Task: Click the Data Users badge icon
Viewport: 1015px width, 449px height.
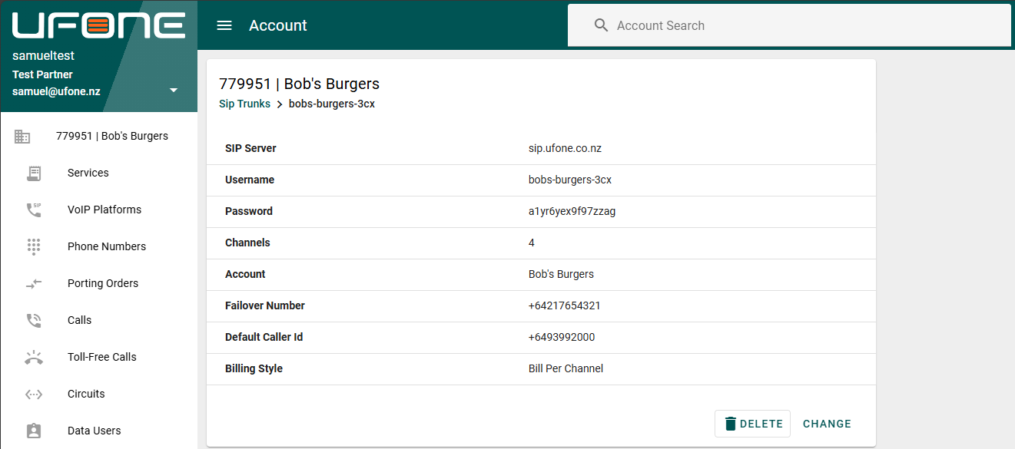Action: (x=34, y=431)
